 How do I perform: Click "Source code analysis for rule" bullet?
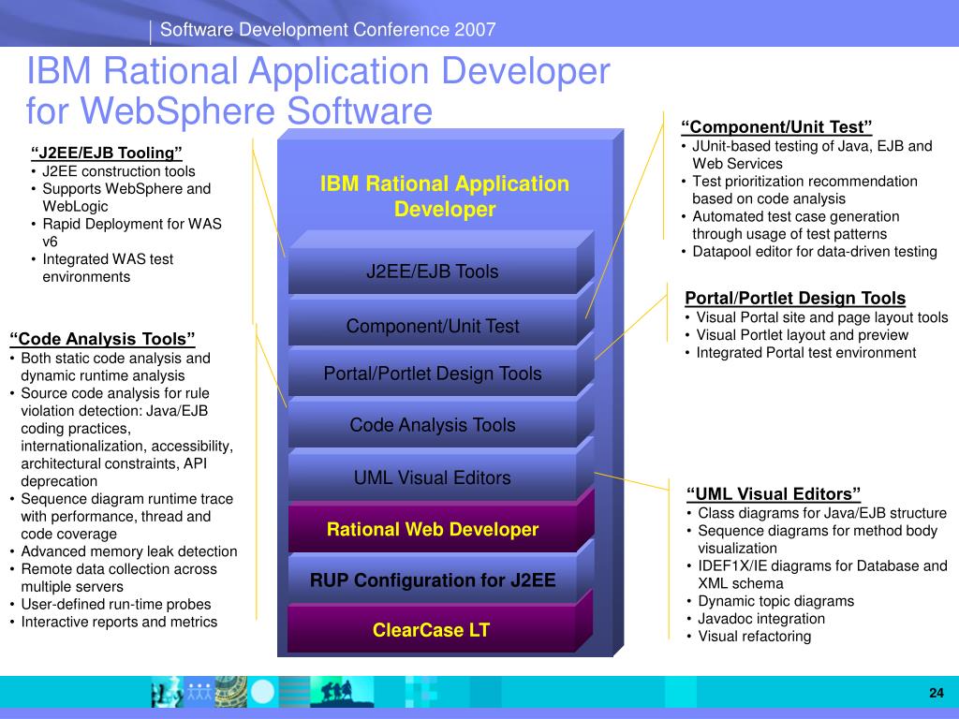coord(126,437)
